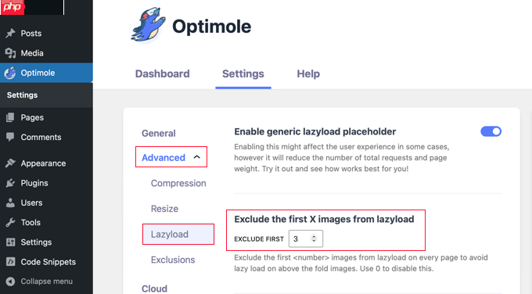The width and height of the screenshot is (532, 294).
Task: Click the Users person icon
Action: coord(10,203)
